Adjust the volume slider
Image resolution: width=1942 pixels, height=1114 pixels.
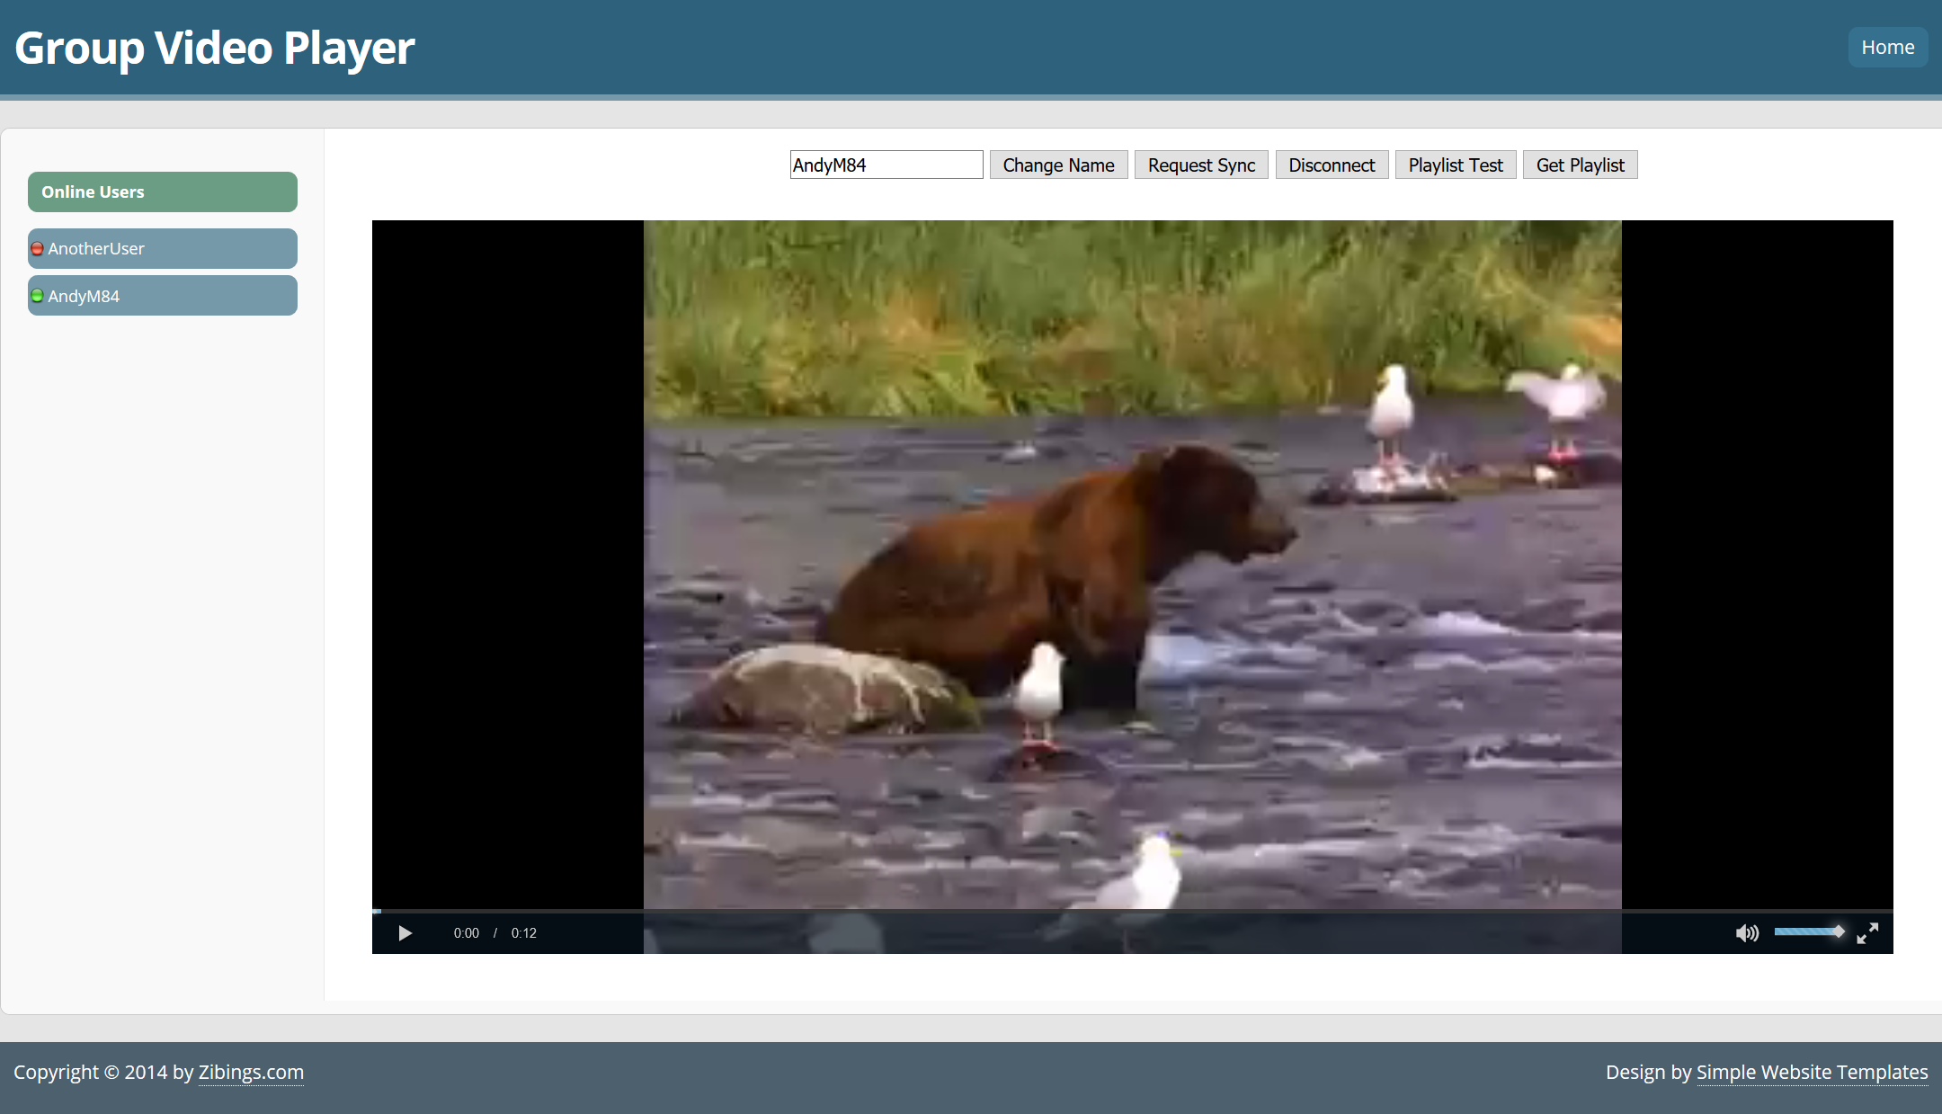click(x=1809, y=931)
